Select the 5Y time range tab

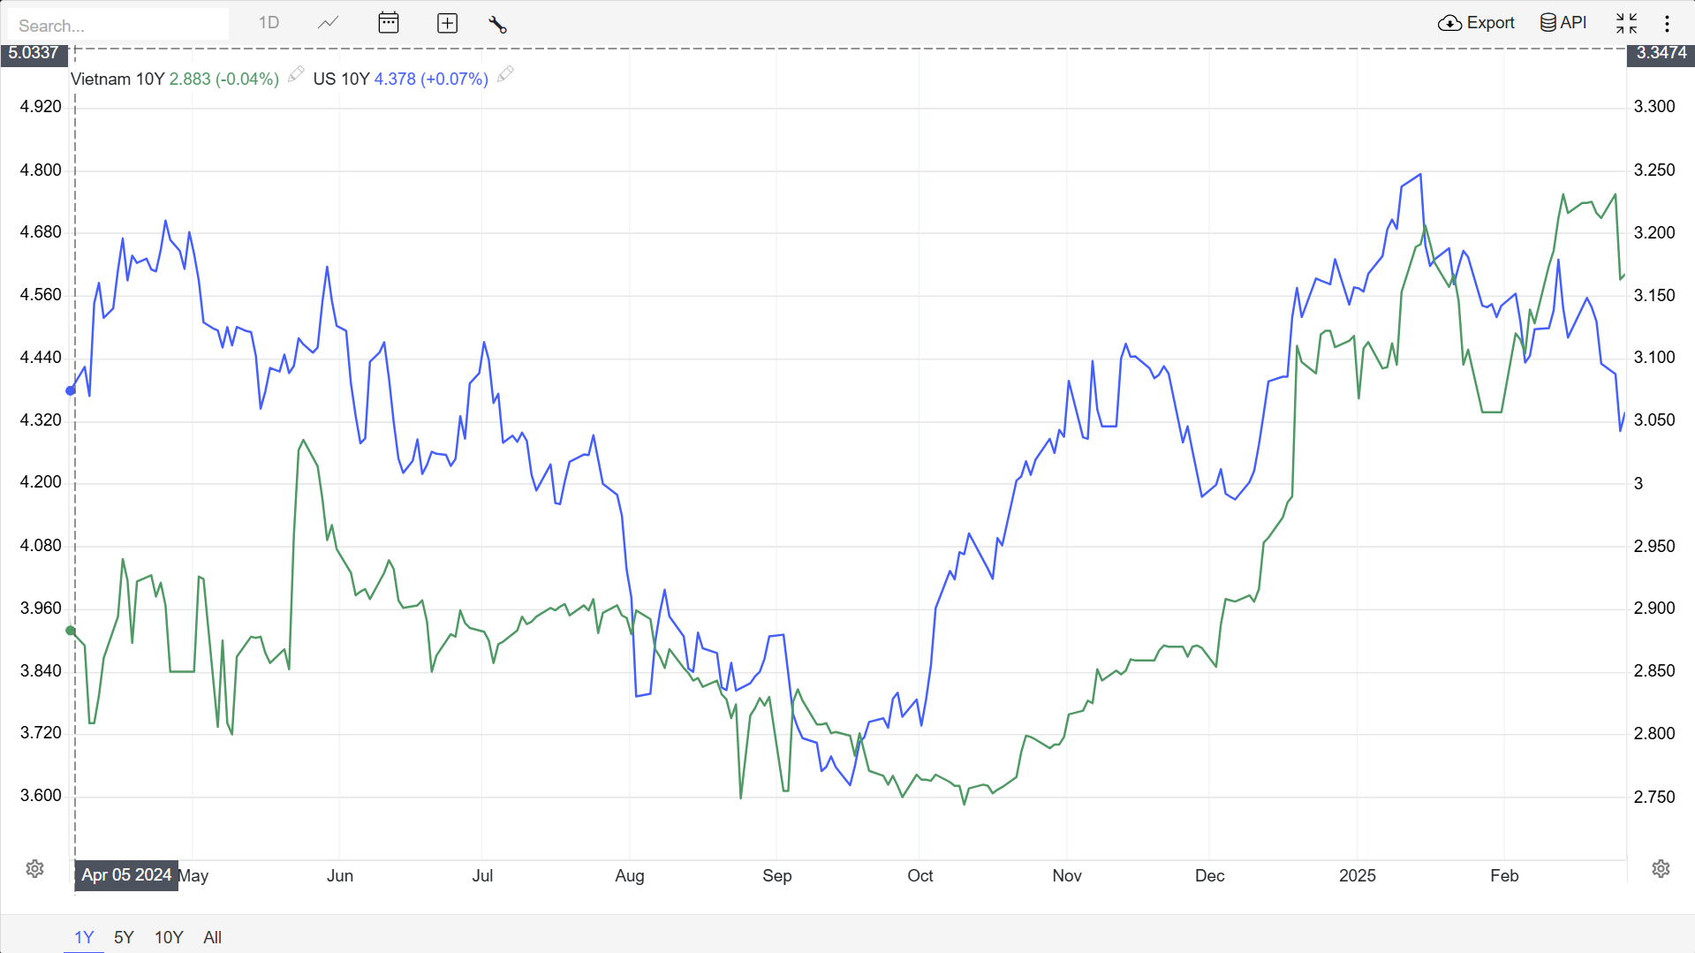tap(124, 937)
